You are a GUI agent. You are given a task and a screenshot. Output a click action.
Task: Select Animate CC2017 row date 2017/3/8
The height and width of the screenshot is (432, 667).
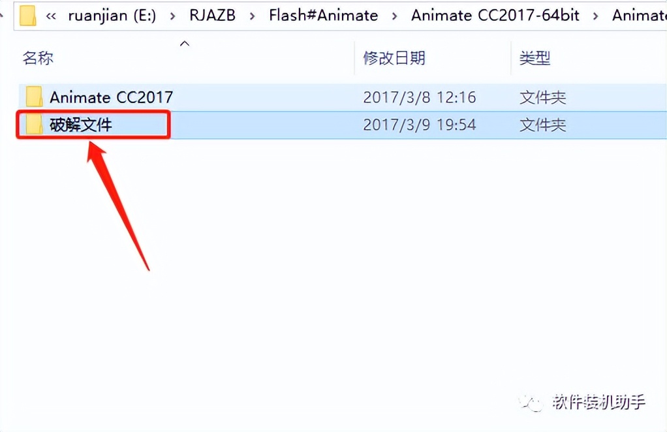coord(420,97)
